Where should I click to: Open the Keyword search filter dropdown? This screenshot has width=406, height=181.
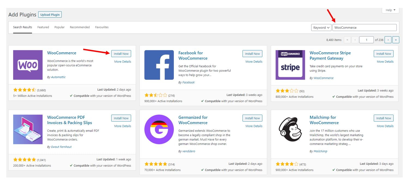click(321, 27)
